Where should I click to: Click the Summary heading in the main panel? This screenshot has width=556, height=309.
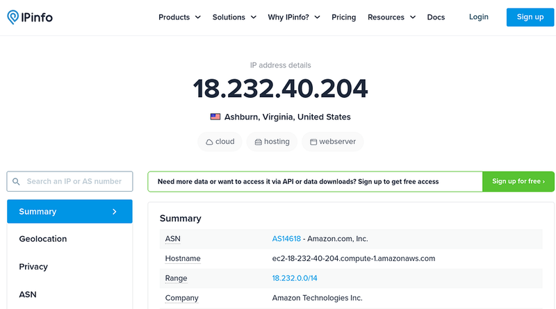[x=181, y=218]
